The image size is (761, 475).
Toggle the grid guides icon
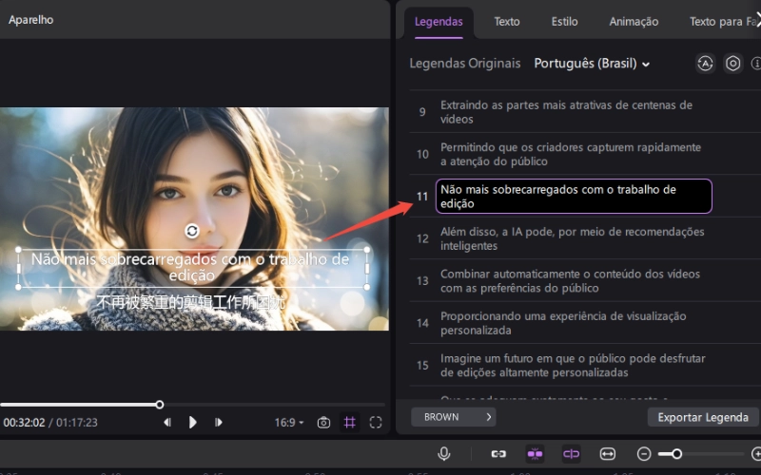pyautogui.click(x=349, y=422)
